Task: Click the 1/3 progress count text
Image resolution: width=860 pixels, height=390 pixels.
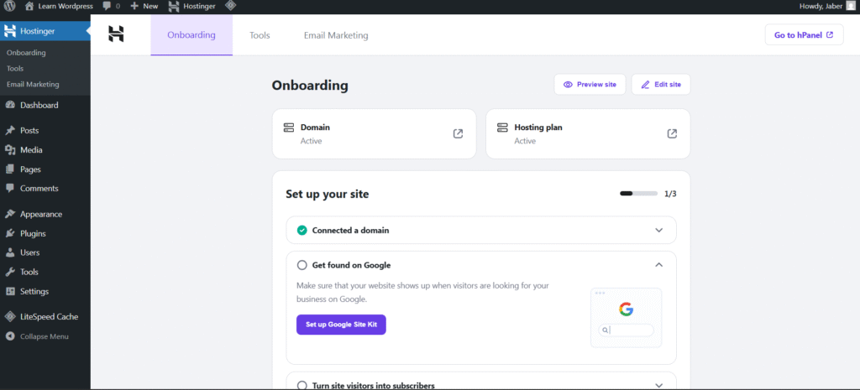Action: (x=670, y=194)
